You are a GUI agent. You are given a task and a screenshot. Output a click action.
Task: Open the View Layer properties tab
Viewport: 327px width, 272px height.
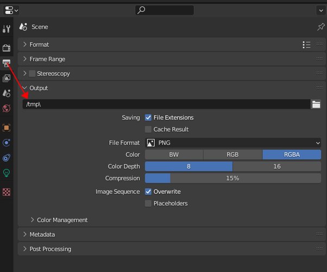pyautogui.click(x=7, y=78)
